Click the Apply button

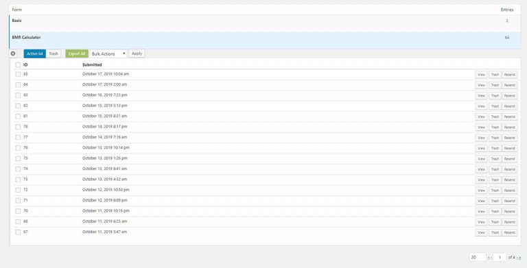(x=137, y=53)
